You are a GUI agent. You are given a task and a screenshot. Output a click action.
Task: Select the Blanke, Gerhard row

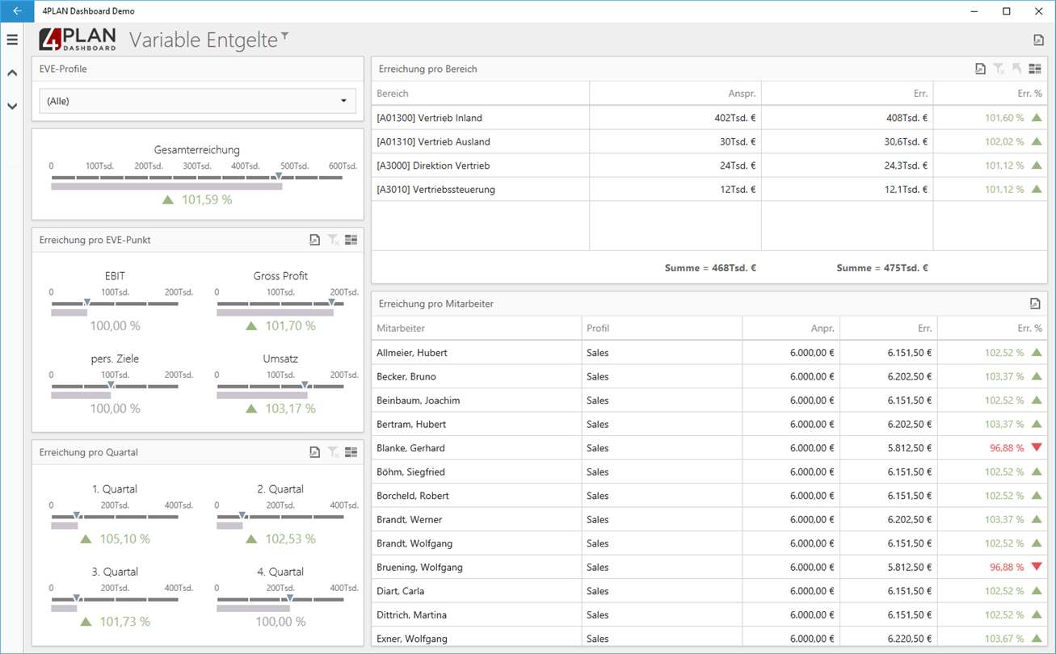[709, 448]
